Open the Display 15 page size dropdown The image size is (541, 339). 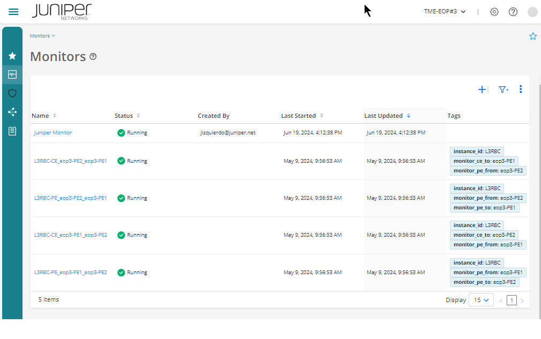[x=481, y=300]
